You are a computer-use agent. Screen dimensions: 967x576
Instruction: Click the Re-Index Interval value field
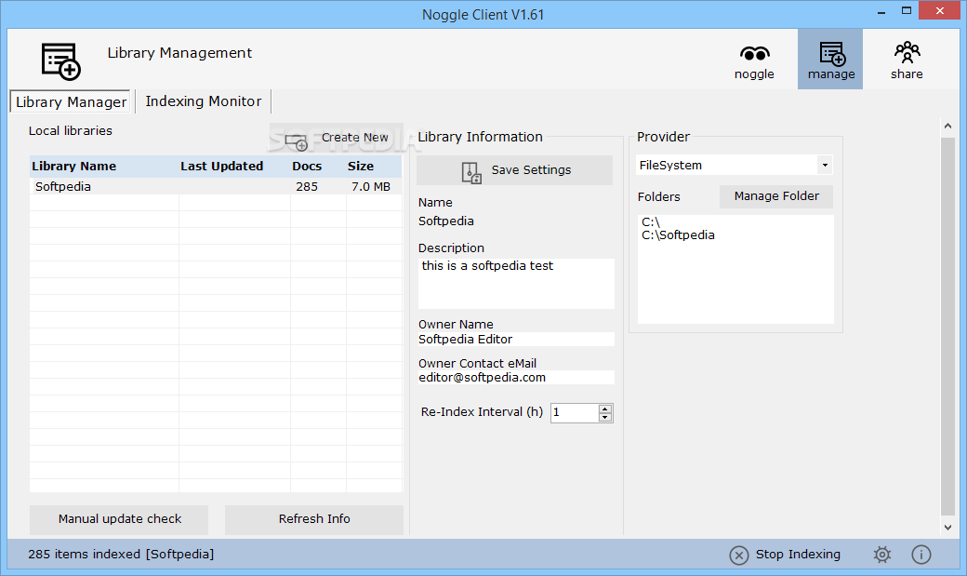tap(575, 413)
